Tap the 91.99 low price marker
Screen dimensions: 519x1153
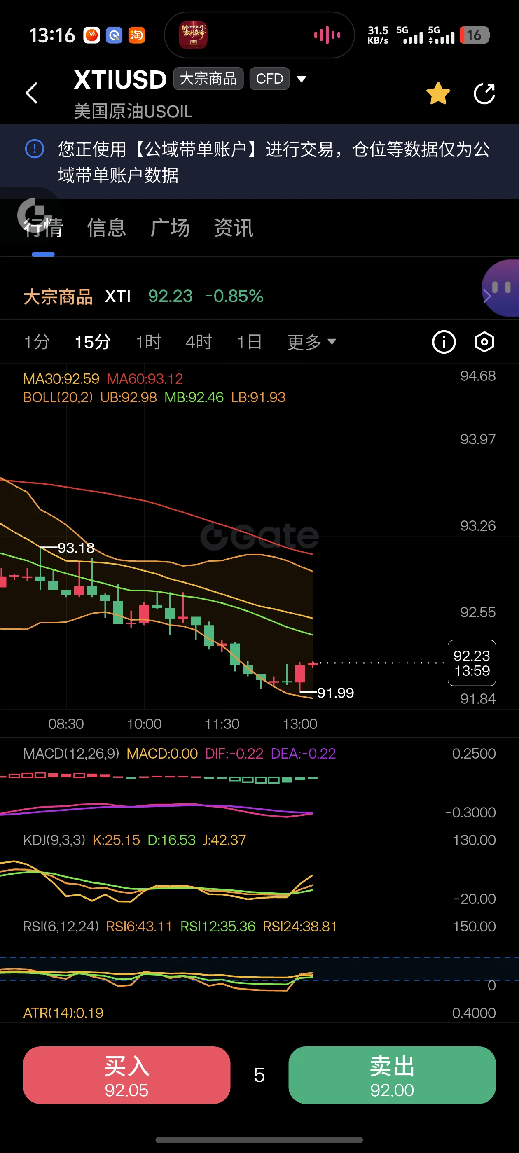335,693
